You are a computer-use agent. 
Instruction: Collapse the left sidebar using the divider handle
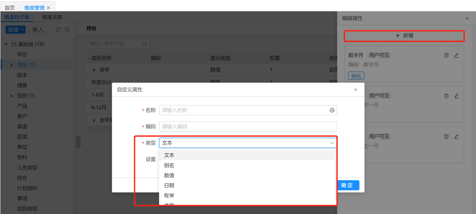click(x=78, y=142)
